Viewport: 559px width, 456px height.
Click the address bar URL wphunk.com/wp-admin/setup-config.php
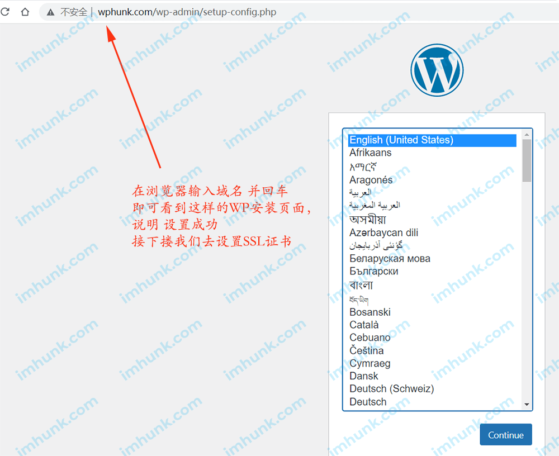tap(187, 12)
